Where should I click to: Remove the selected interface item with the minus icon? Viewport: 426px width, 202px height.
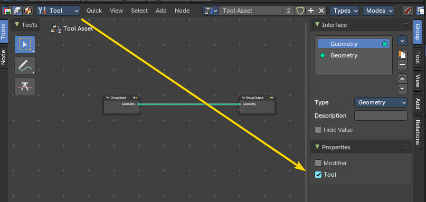pos(402,65)
